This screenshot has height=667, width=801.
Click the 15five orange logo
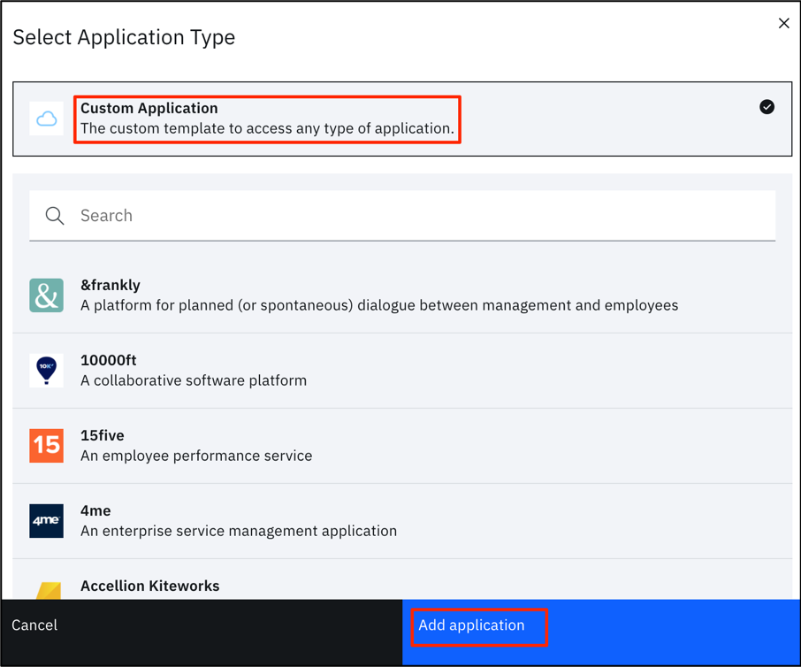click(47, 446)
